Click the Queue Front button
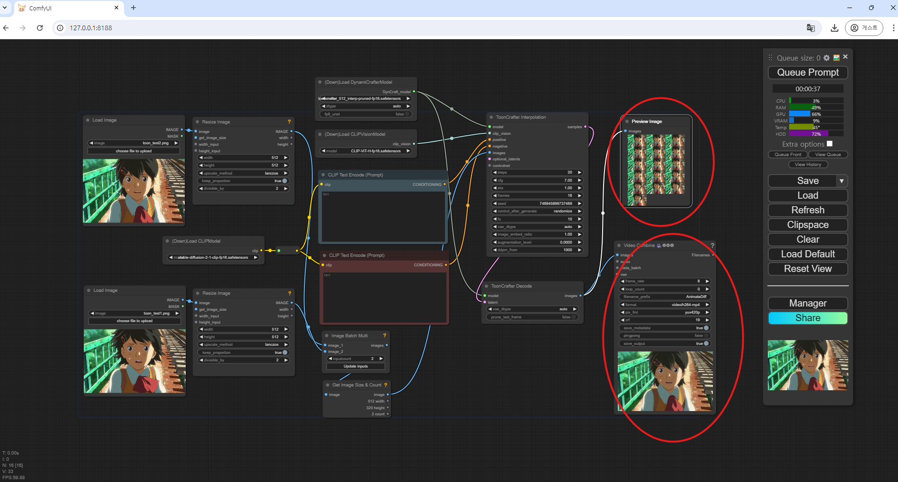 [x=788, y=155]
